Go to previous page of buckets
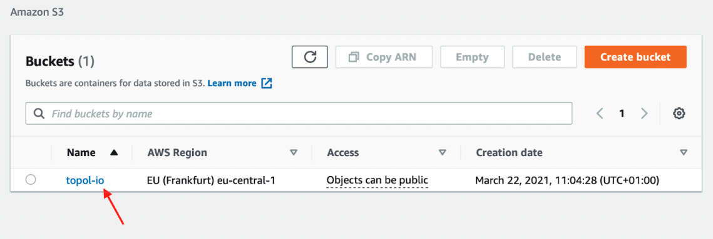This screenshot has width=713, height=239. coord(600,114)
